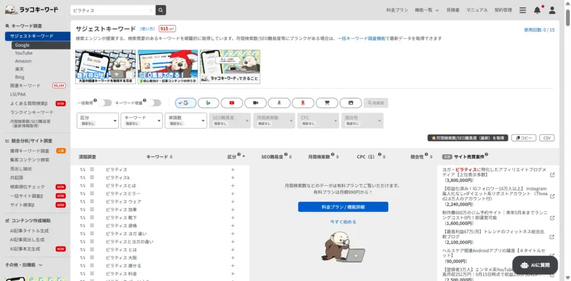Viewport: 571px width, 281px height.
Task: Select the Amazon source button
Action: 279,103
